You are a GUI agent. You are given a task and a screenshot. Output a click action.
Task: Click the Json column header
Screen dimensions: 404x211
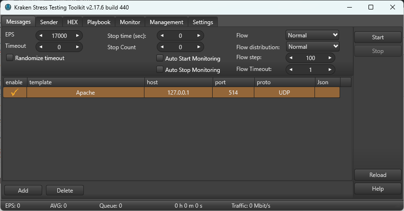click(x=327, y=82)
